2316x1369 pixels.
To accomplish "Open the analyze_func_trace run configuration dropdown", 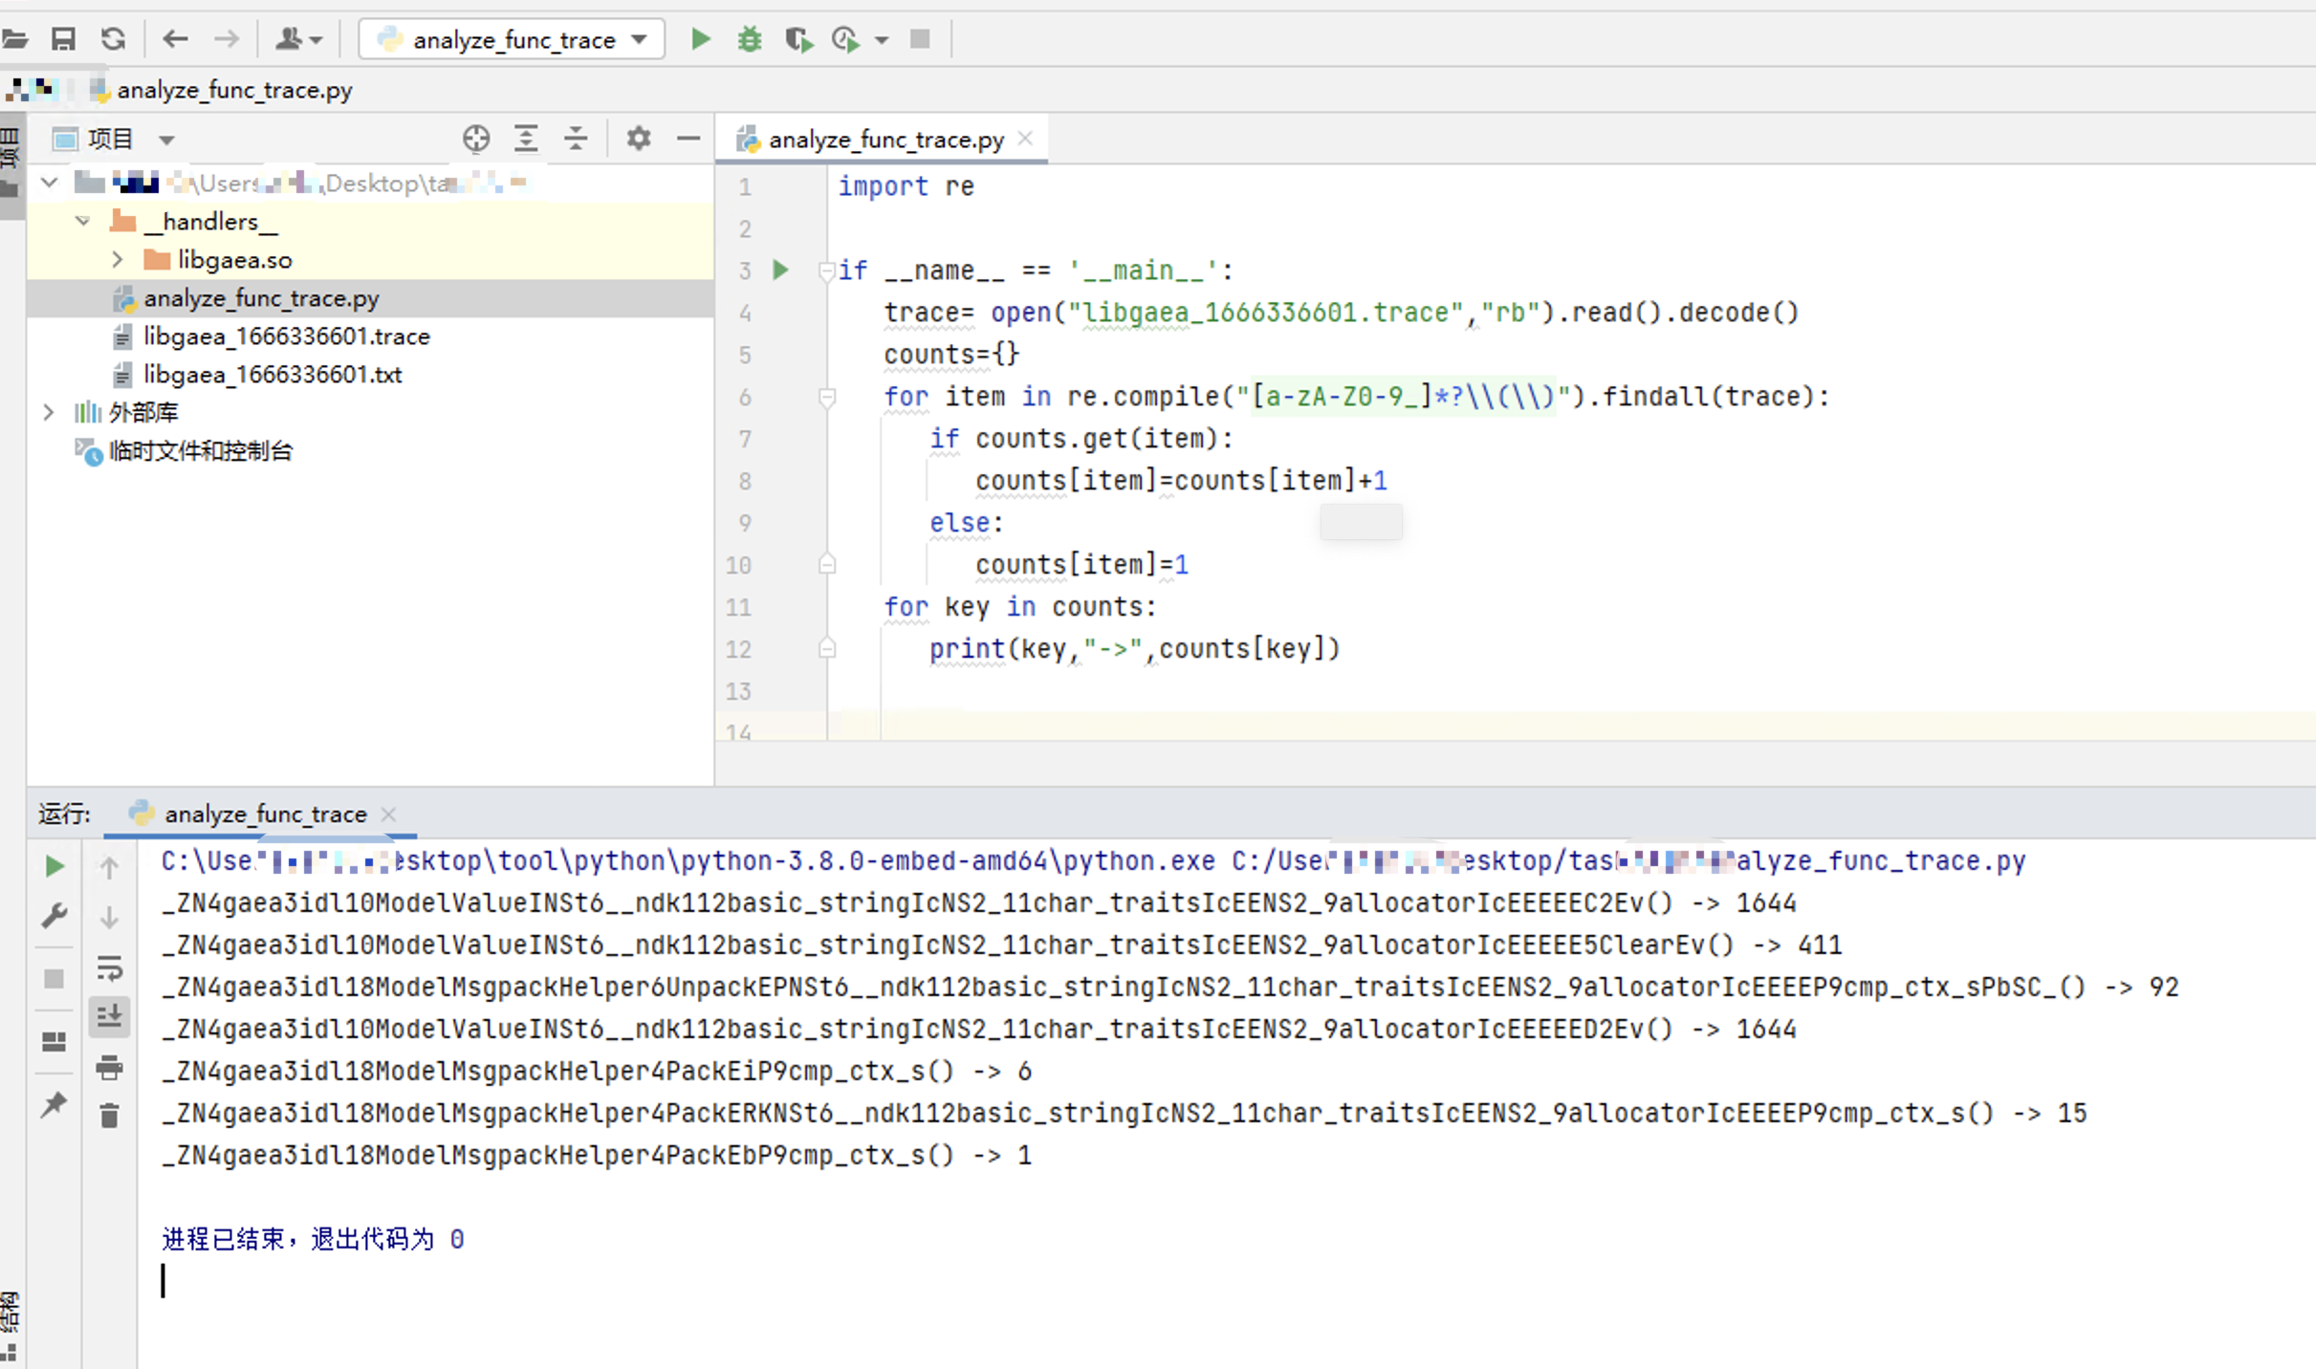I will [513, 39].
